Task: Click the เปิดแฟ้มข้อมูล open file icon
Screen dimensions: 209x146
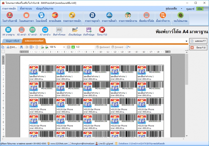Action: 75,31
